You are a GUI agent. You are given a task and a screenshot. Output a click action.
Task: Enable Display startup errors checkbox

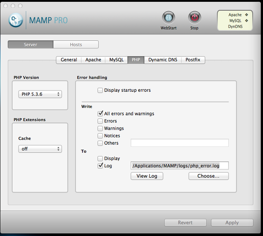coord(100,90)
